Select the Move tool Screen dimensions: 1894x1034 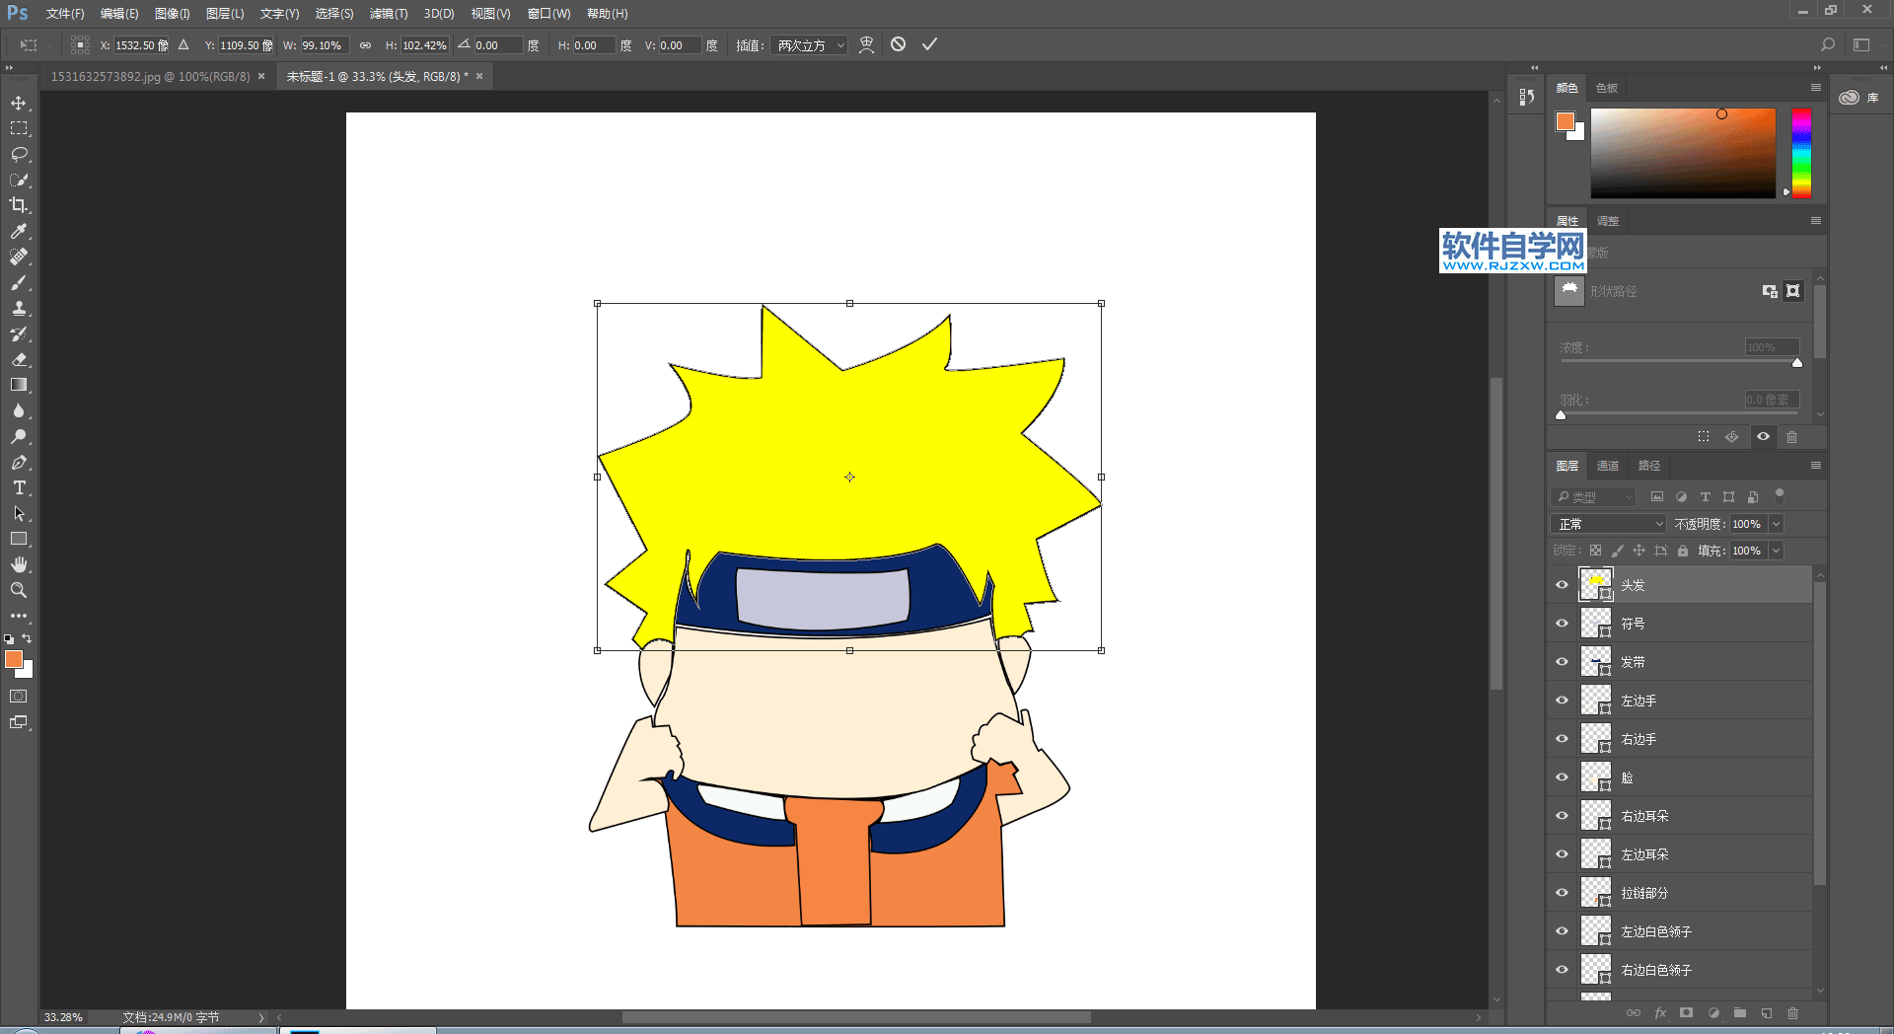(x=19, y=103)
